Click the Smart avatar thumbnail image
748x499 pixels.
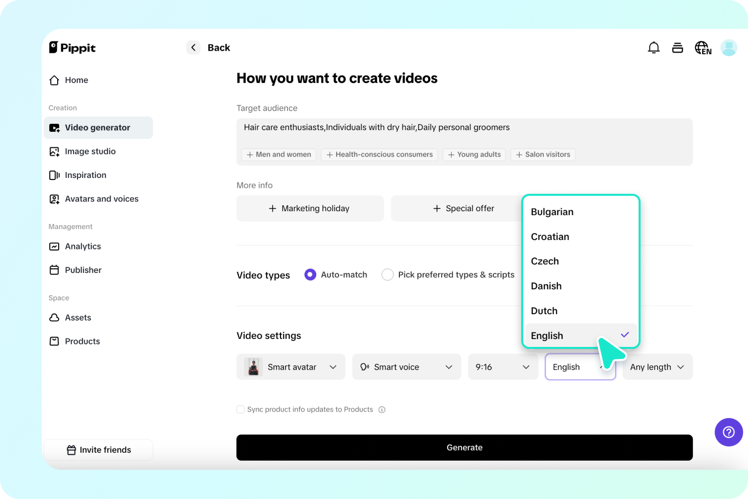pyautogui.click(x=254, y=367)
